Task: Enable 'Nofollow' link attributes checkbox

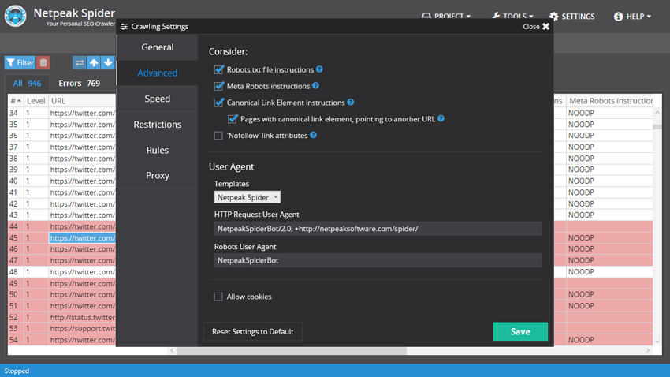Action: coord(218,136)
